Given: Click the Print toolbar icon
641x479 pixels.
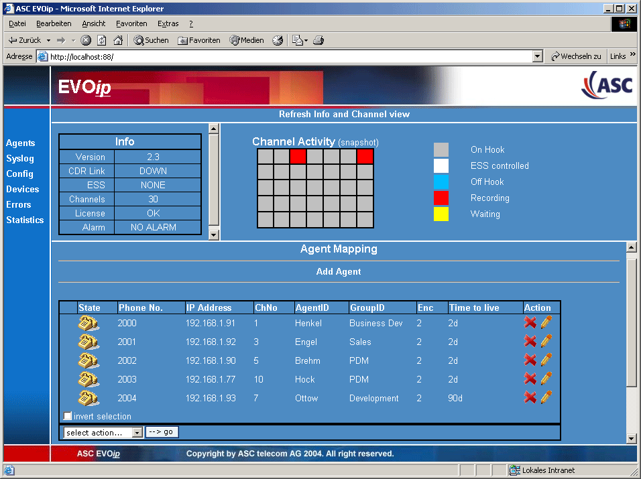Looking at the screenshot, I should (318, 40).
